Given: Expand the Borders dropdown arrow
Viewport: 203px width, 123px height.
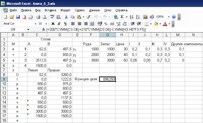Looking at the screenshot, I should (151, 24).
